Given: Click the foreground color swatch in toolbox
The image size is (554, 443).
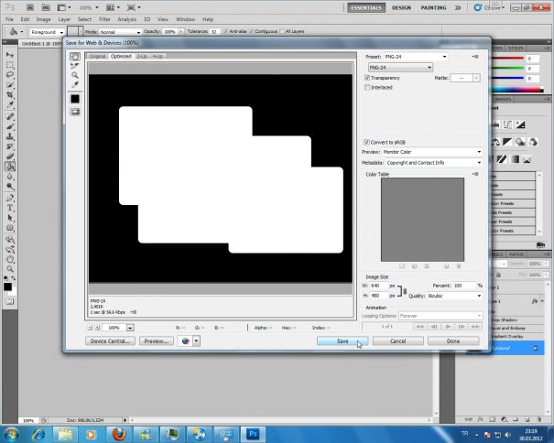Looking at the screenshot, I should (x=7, y=286).
